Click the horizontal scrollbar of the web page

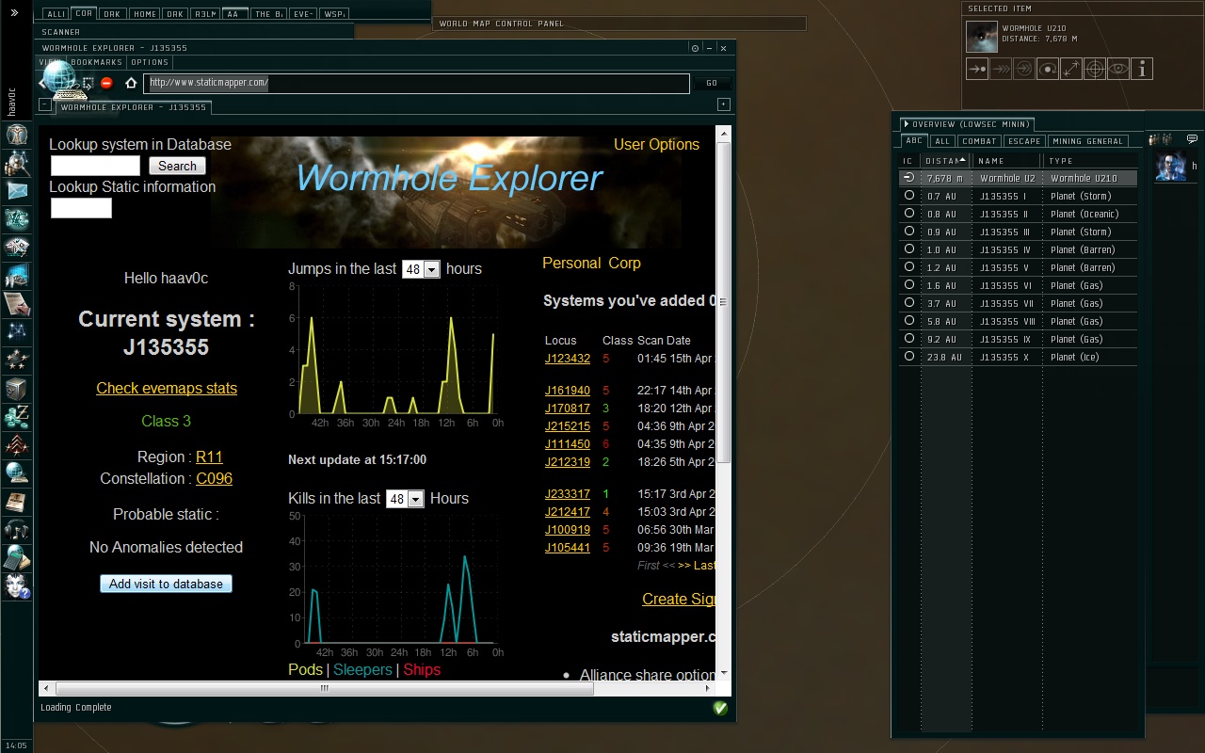[323, 688]
